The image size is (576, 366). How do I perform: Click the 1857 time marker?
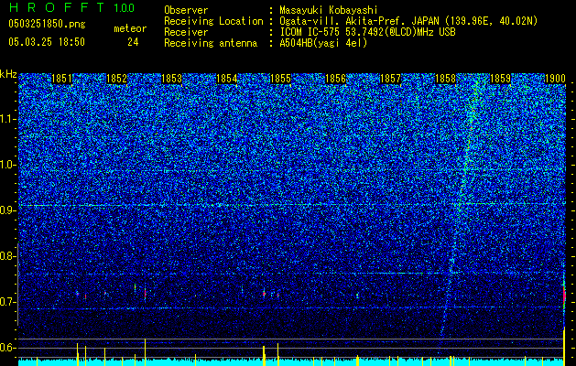(x=390, y=79)
